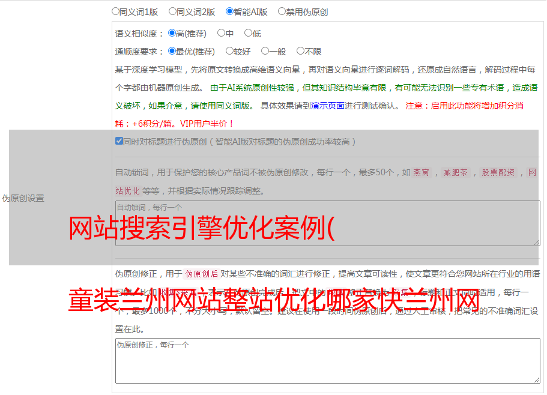Image resolution: width=547 pixels, height=395 pixels.
Task: Set 通顺度要求 to 较好
Action: (229, 51)
